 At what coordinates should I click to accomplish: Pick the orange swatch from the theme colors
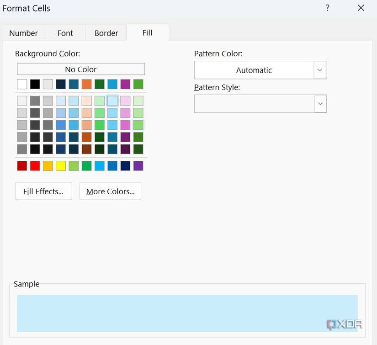[x=85, y=84]
